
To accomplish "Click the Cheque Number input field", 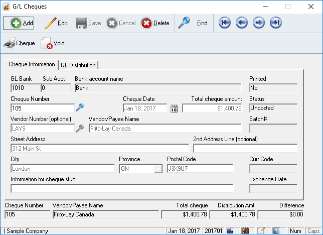I will (x=42, y=108).
